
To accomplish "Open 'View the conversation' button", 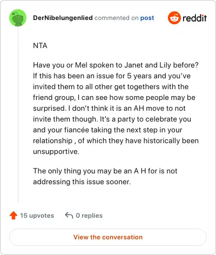I will (x=108, y=237).
